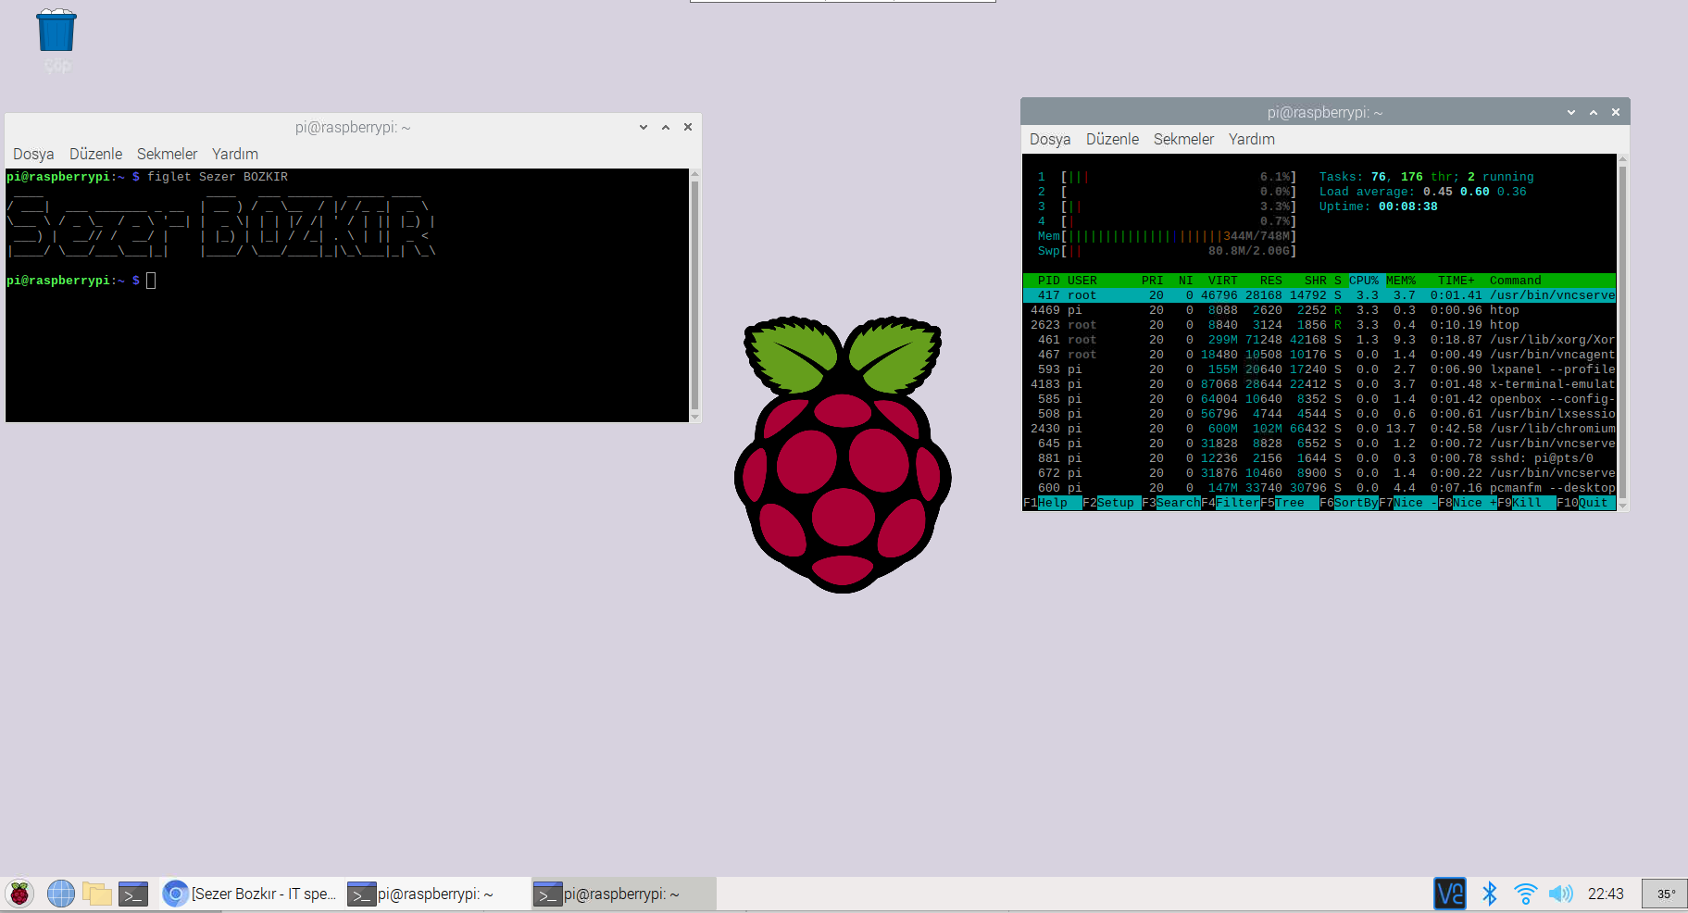The width and height of the screenshot is (1688, 913).
Task: Click F10 Quit in htop footer
Action: click(x=1585, y=503)
